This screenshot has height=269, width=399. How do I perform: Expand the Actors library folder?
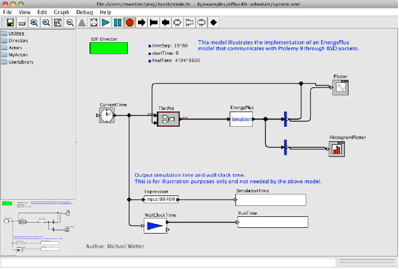(x=11, y=47)
